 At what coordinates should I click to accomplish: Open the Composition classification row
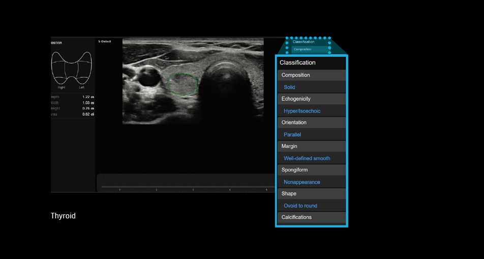pyautogui.click(x=312, y=75)
